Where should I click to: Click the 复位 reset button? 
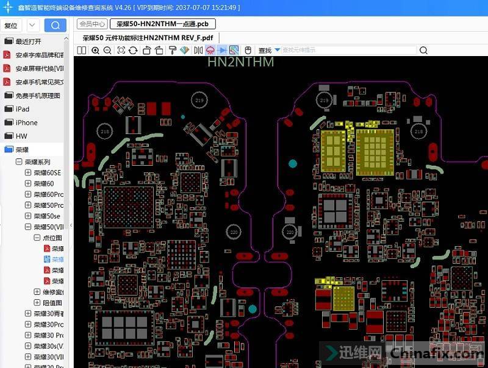(x=11, y=25)
